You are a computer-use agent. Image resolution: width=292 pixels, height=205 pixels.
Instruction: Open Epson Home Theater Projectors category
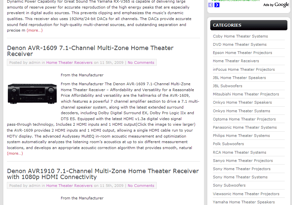[242, 53]
